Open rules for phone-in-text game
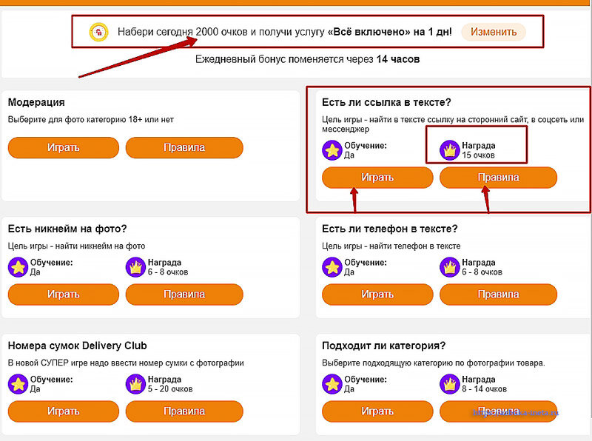592x441 pixels. [498, 294]
